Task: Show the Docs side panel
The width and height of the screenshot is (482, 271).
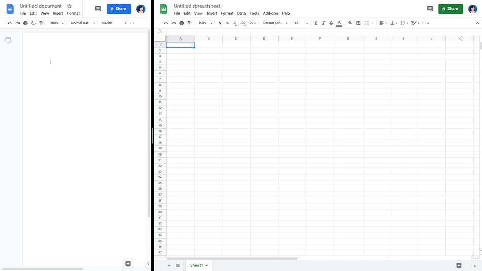Action: 148,263
